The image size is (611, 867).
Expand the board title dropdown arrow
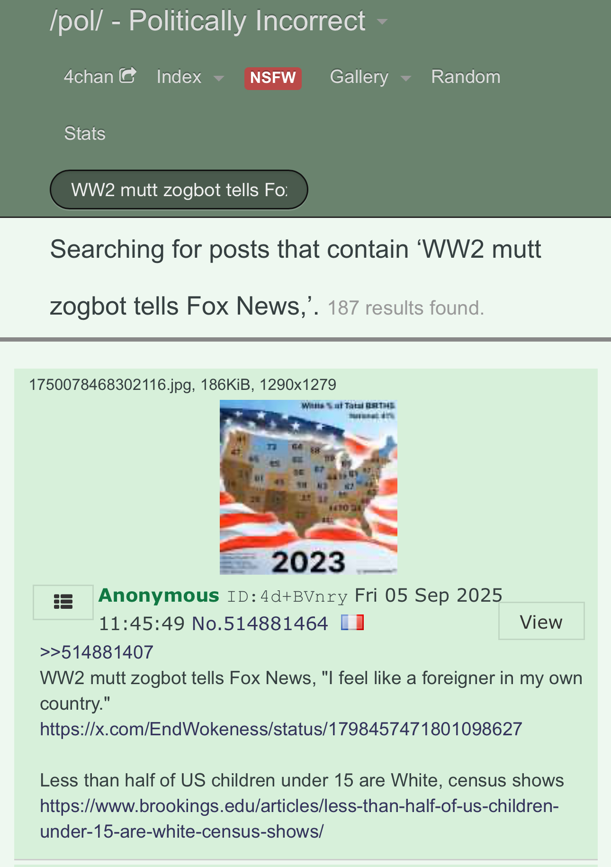point(382,22)
